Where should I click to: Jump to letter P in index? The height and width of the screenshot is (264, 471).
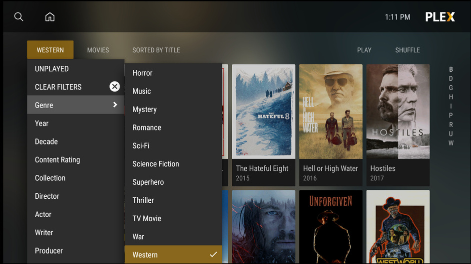(451, 116)
